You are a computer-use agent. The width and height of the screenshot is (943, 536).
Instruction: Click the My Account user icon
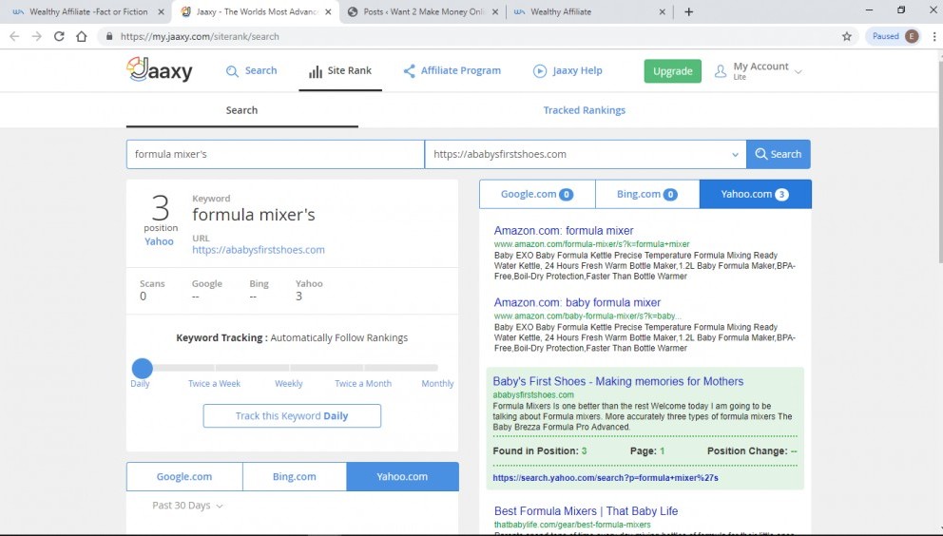tap(720, 71)
